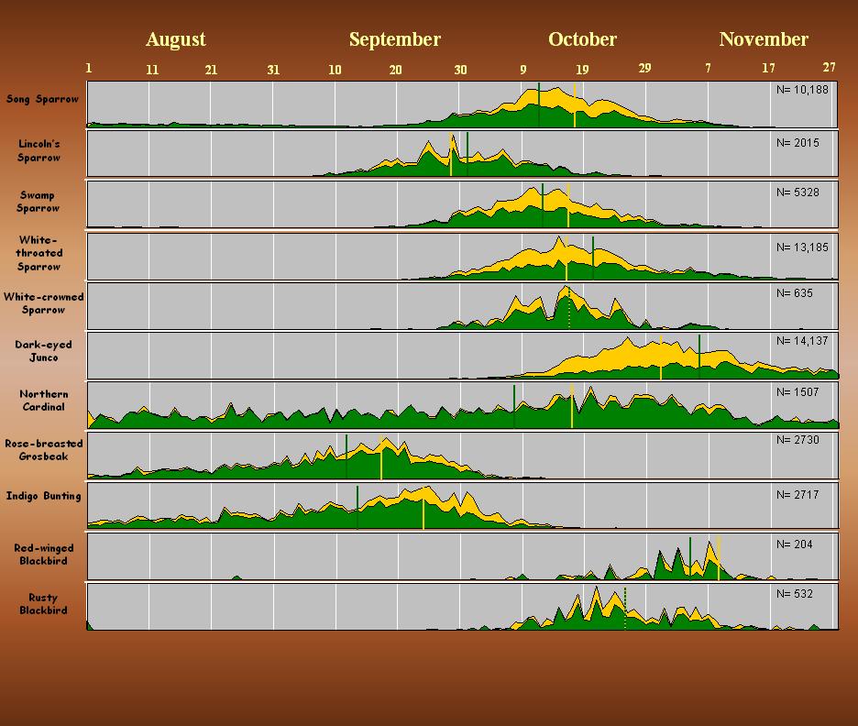Image resolution: width=858 pixels, height=726 pixels.
Task: Select dotted green line in Rusty Blackbird chart
Action: click(x=625, y=610)
